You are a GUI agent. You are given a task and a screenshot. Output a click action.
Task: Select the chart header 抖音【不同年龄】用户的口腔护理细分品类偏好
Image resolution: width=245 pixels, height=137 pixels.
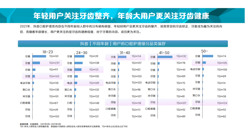[x=123, y=44]
